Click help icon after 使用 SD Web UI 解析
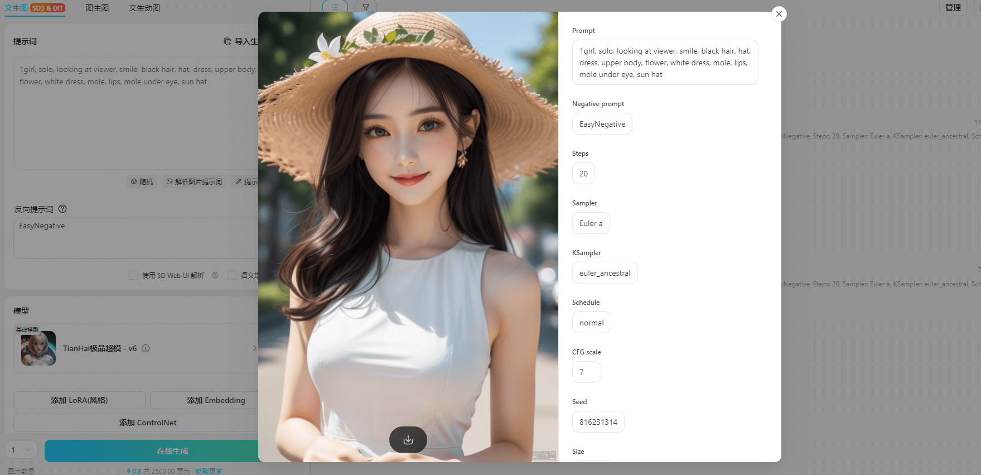This screenshot has height=475, width=981. pos(215,275)
